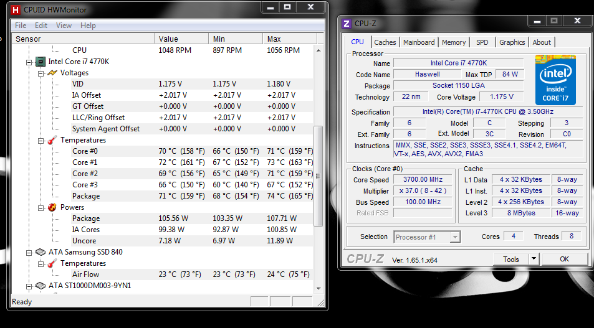Viewport: 594px width, 328px height.
Task: Click the OK button in CPU-Z
Action: pos(565,259)
